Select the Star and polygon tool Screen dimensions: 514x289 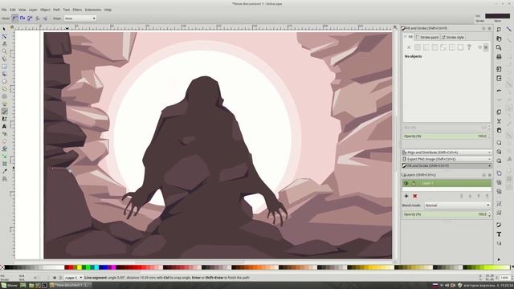[4, 89]
